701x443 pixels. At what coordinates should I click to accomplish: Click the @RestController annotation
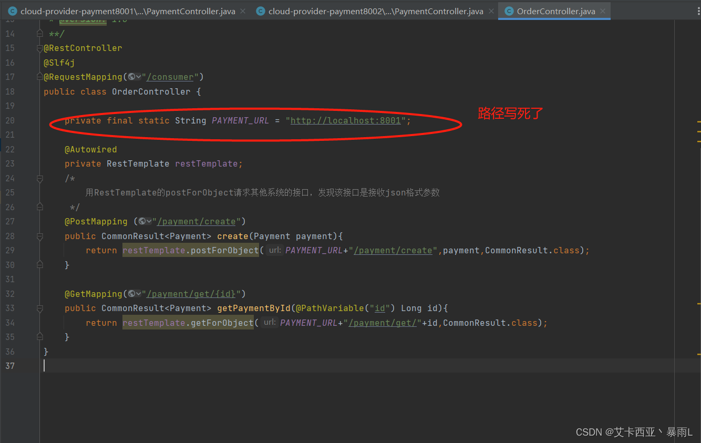[x=83, y=48]
